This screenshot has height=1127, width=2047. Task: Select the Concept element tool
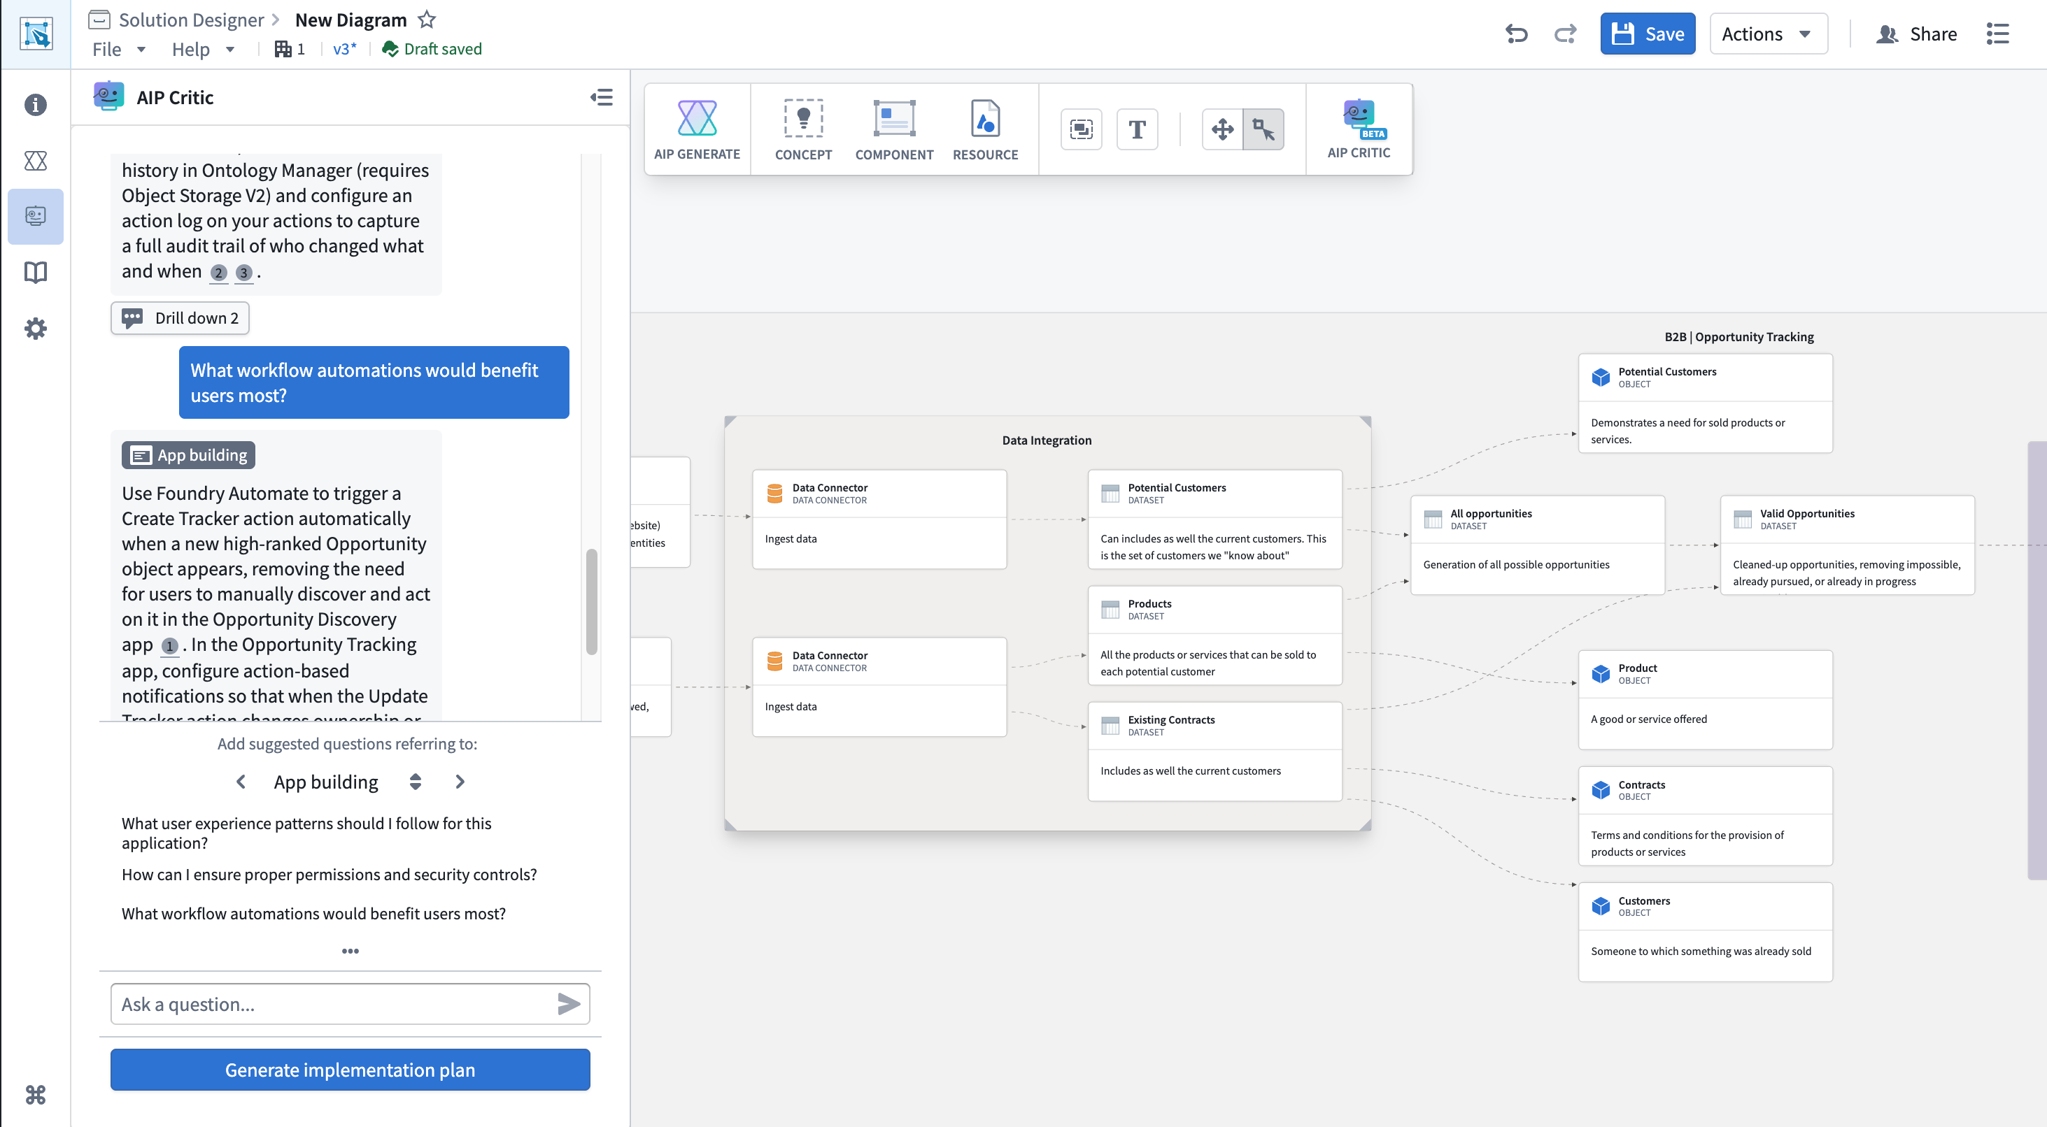802,129
